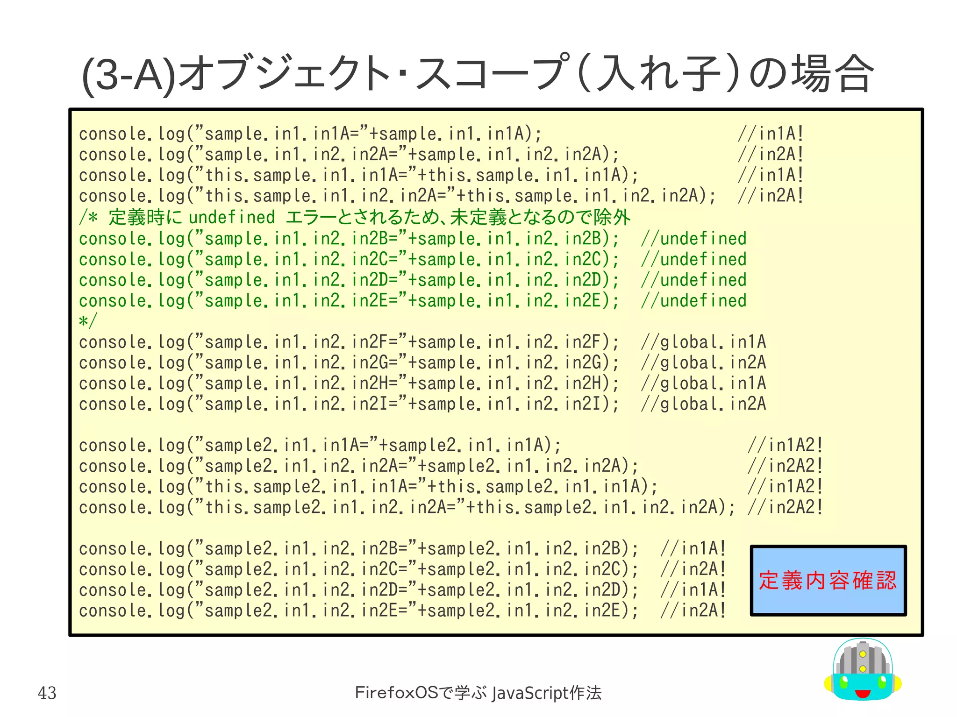The width and height of the screenshot is (957, 717).
Task: Click the page number 43
Action: (47, 693)
